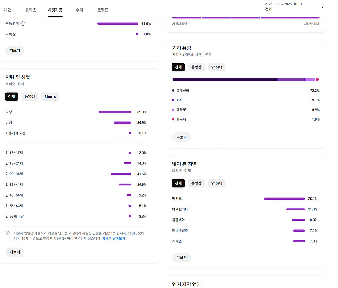Click the purple dot beside TV legend

173,100
